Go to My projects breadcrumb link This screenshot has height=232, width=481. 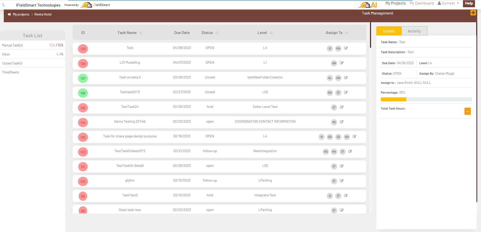(x=21, y=14)
